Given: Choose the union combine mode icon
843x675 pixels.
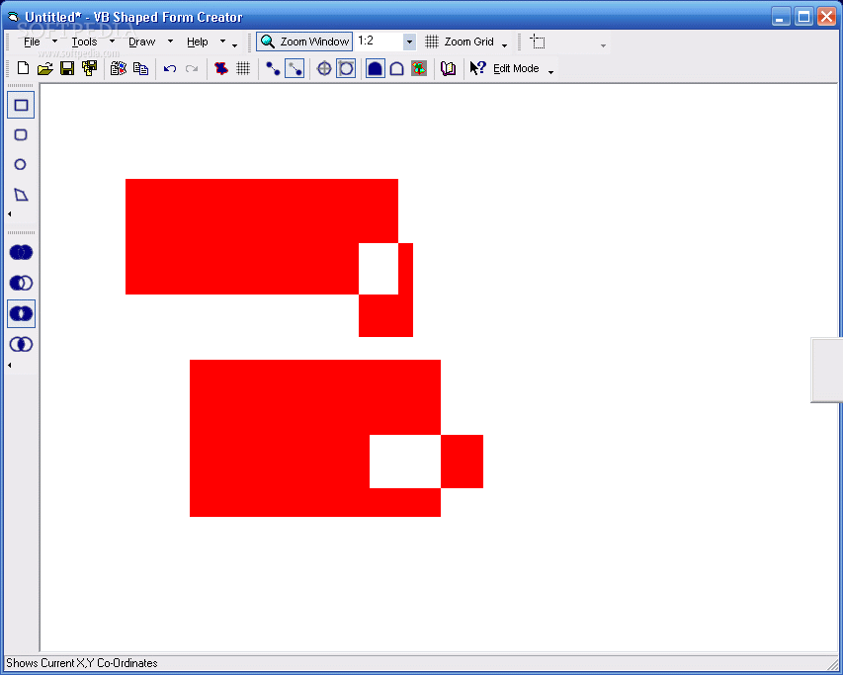Looking at the screenshot, I should [21, 252].
